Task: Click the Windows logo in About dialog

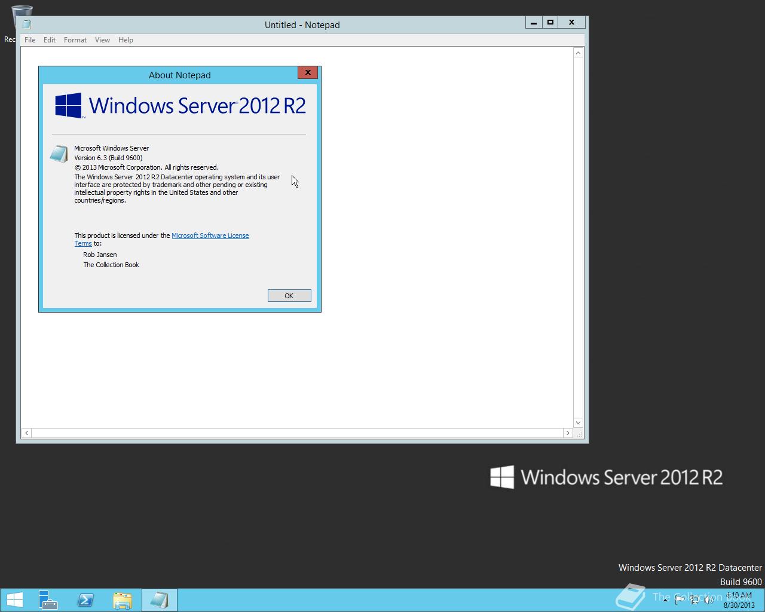Action: click(69, 105)
